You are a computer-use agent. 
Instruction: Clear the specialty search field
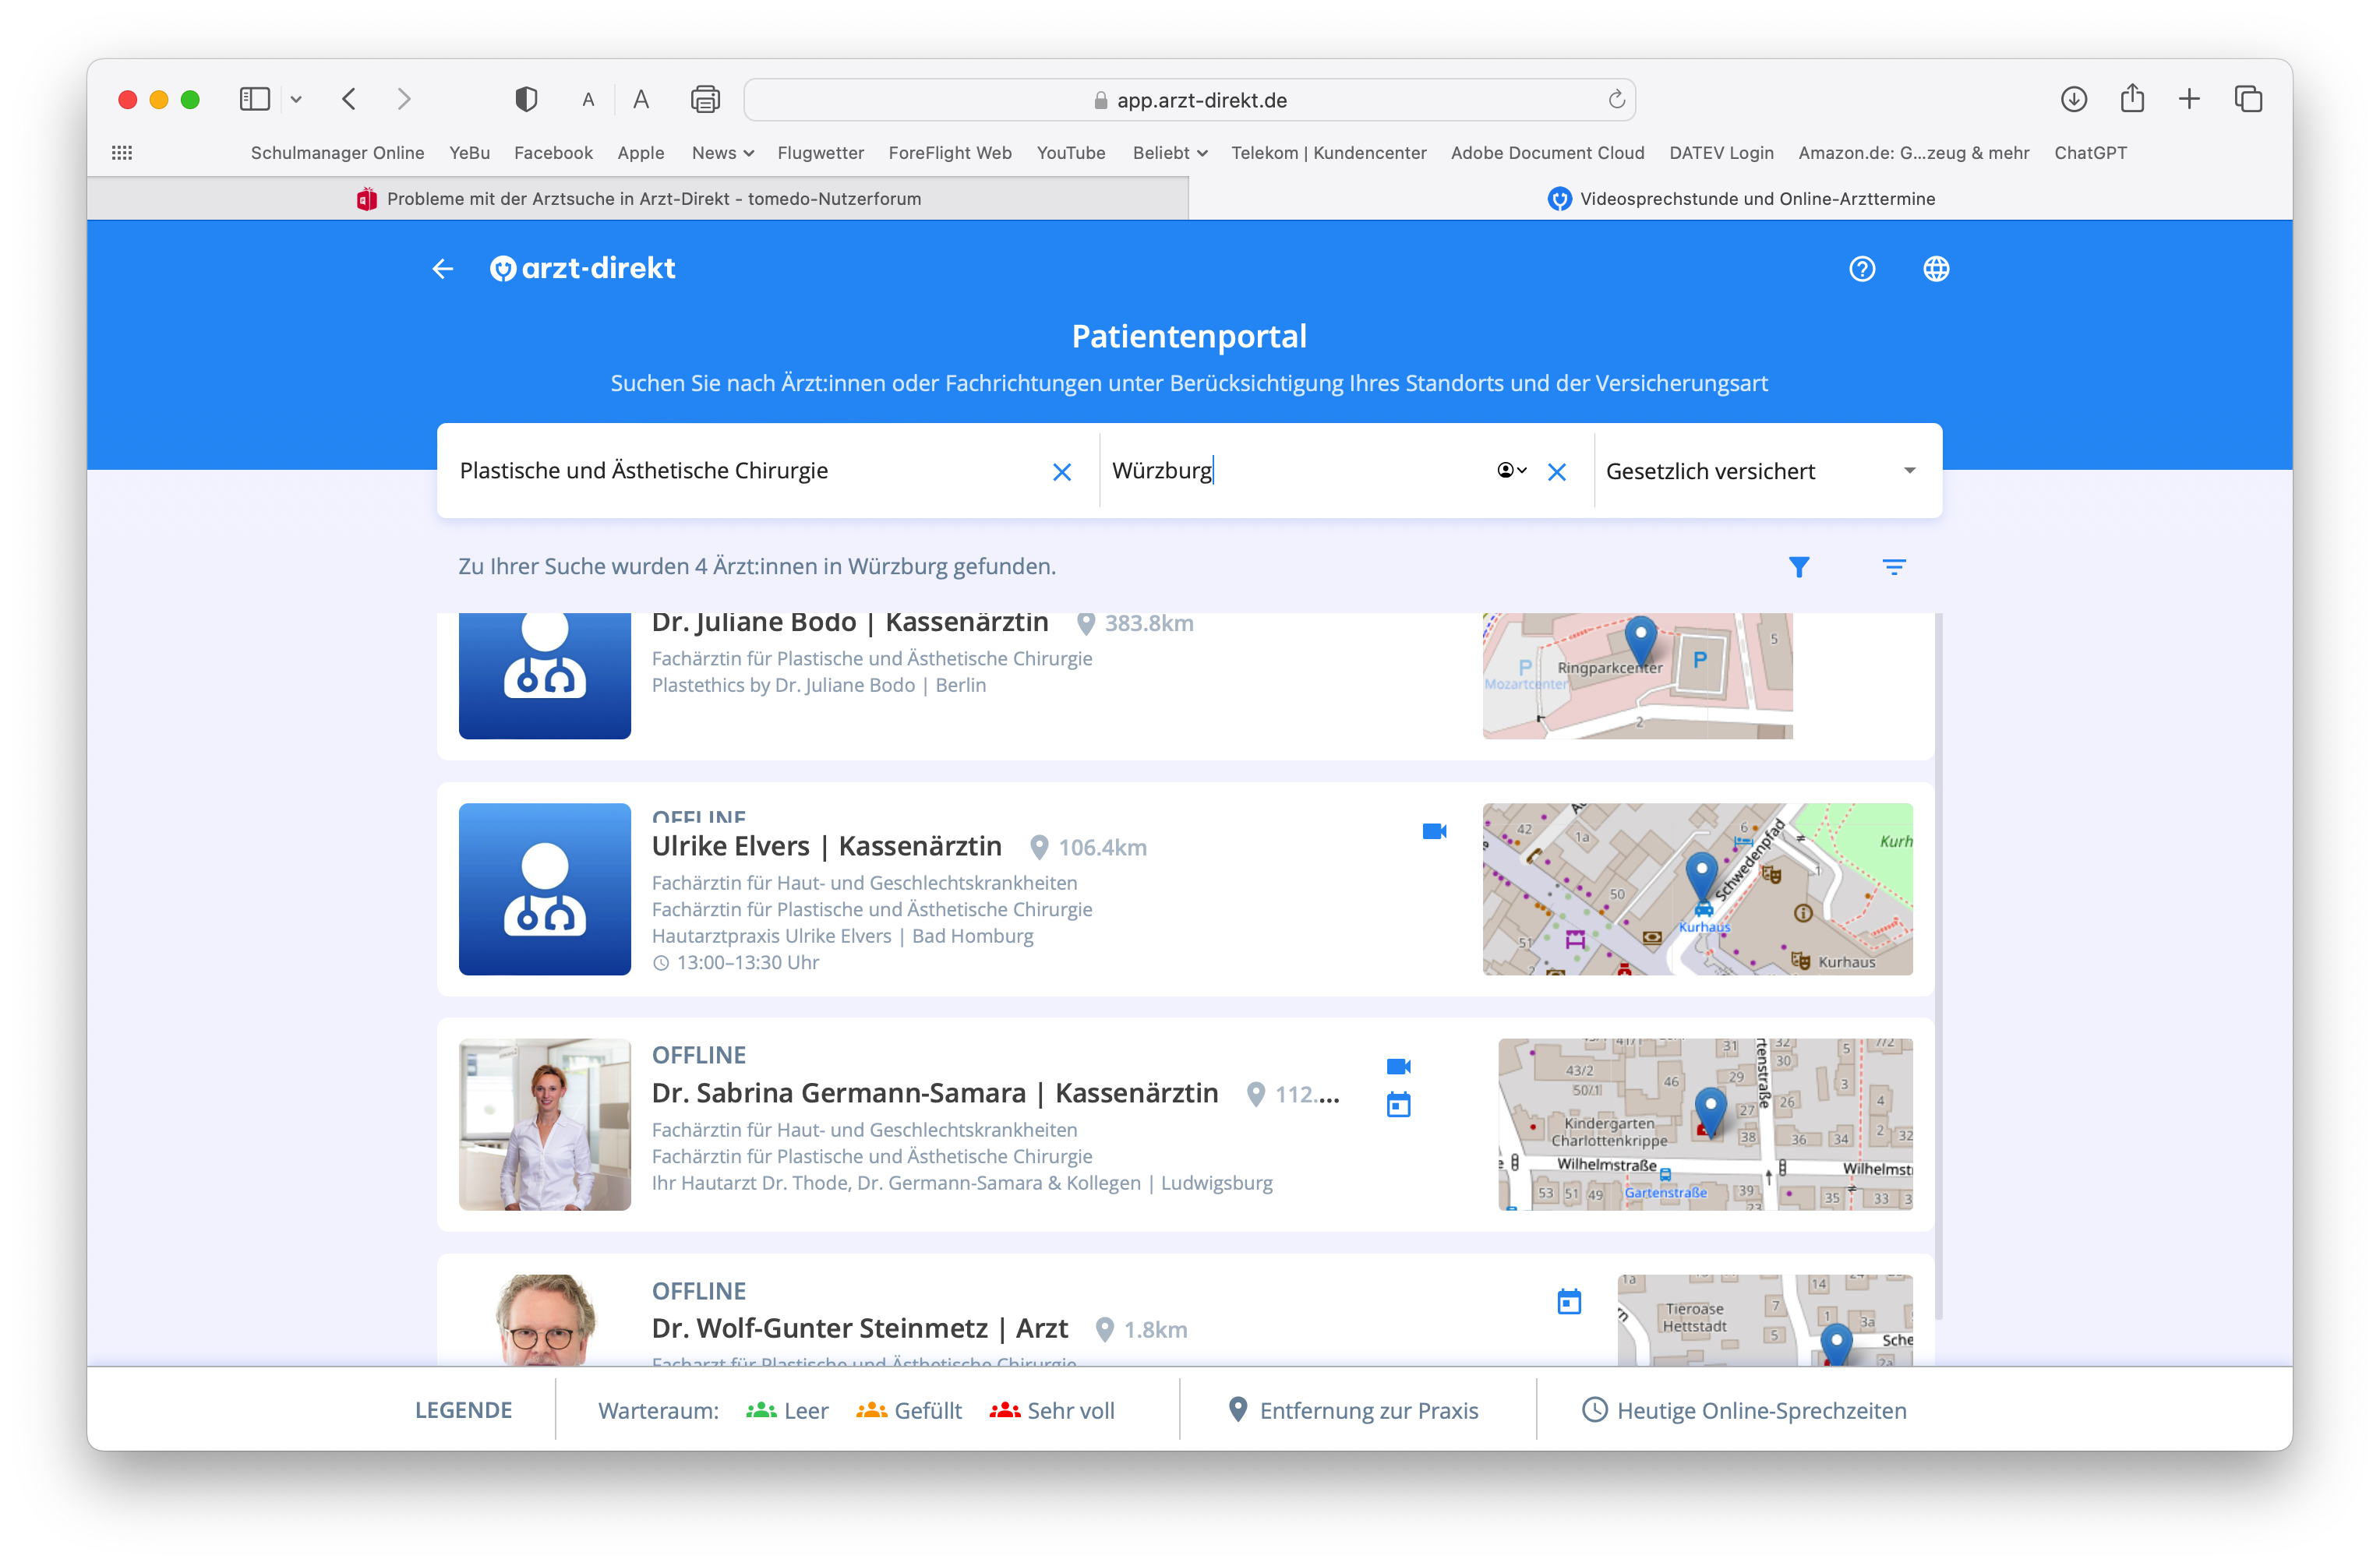(x=1062, y=472)
